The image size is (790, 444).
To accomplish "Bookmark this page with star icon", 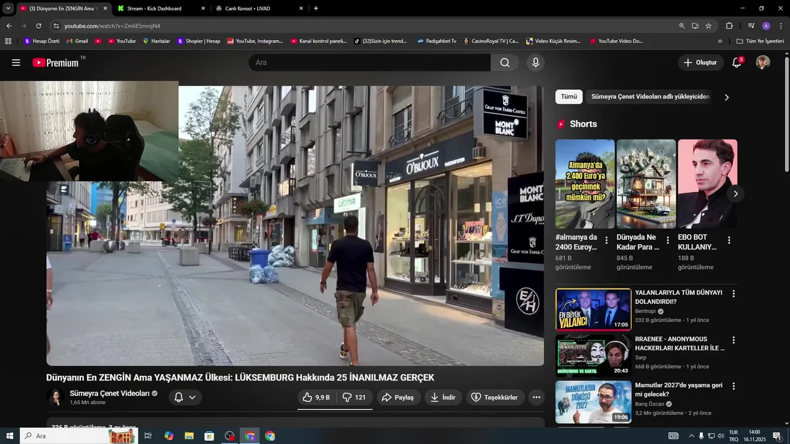I will (709, 26).
